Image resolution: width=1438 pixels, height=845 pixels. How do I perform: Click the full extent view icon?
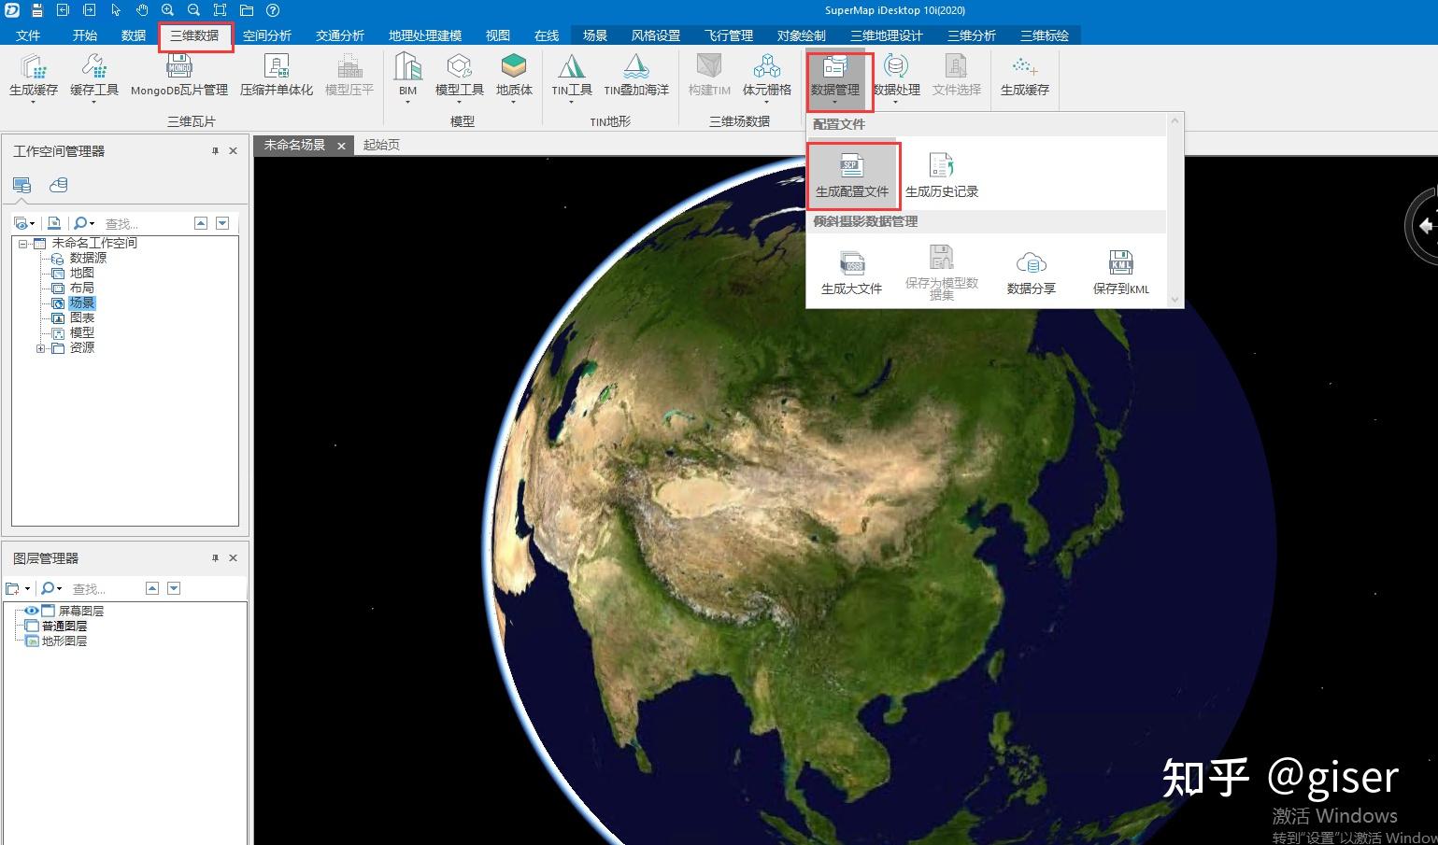(x=221, y=10)
